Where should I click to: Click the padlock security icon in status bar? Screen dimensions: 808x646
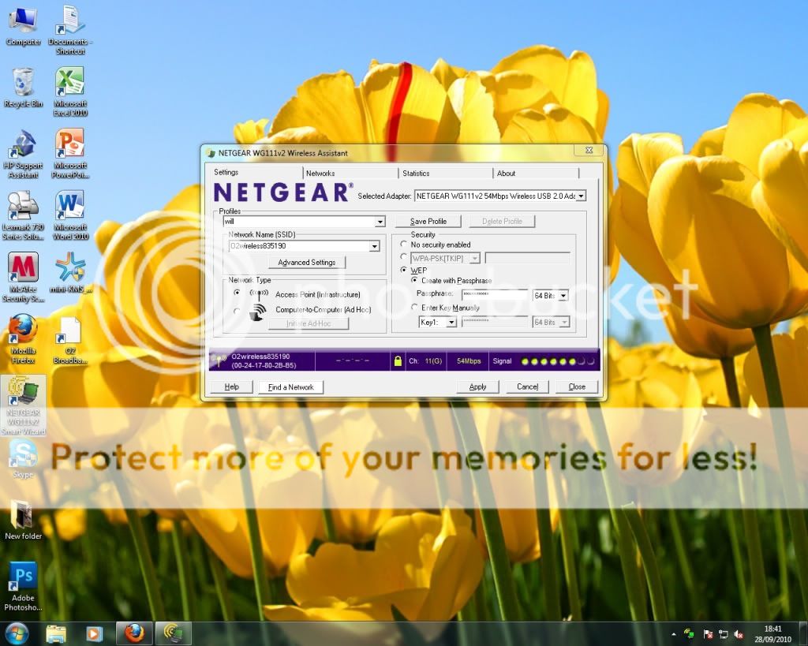pos(398,360)
